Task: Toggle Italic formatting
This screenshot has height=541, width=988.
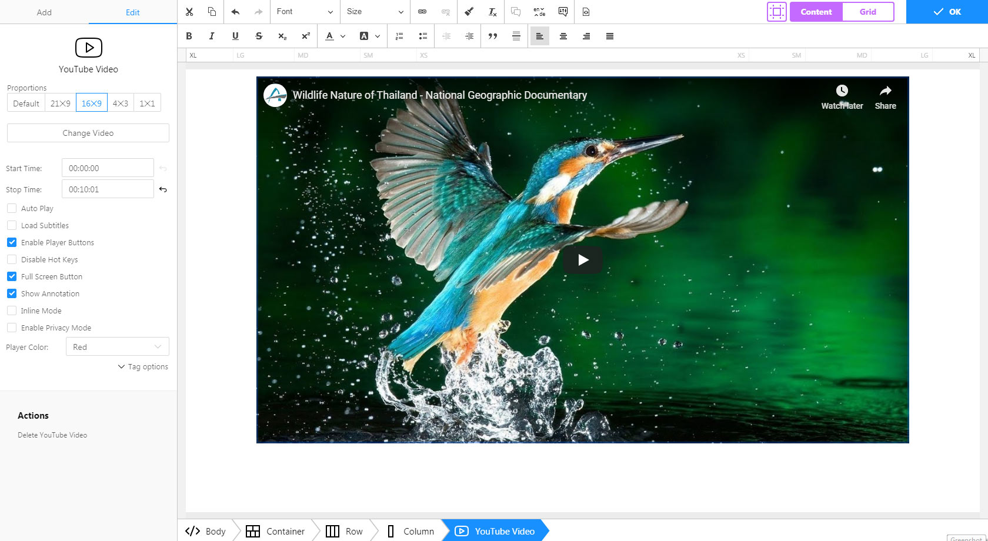Action: (212, 36)
